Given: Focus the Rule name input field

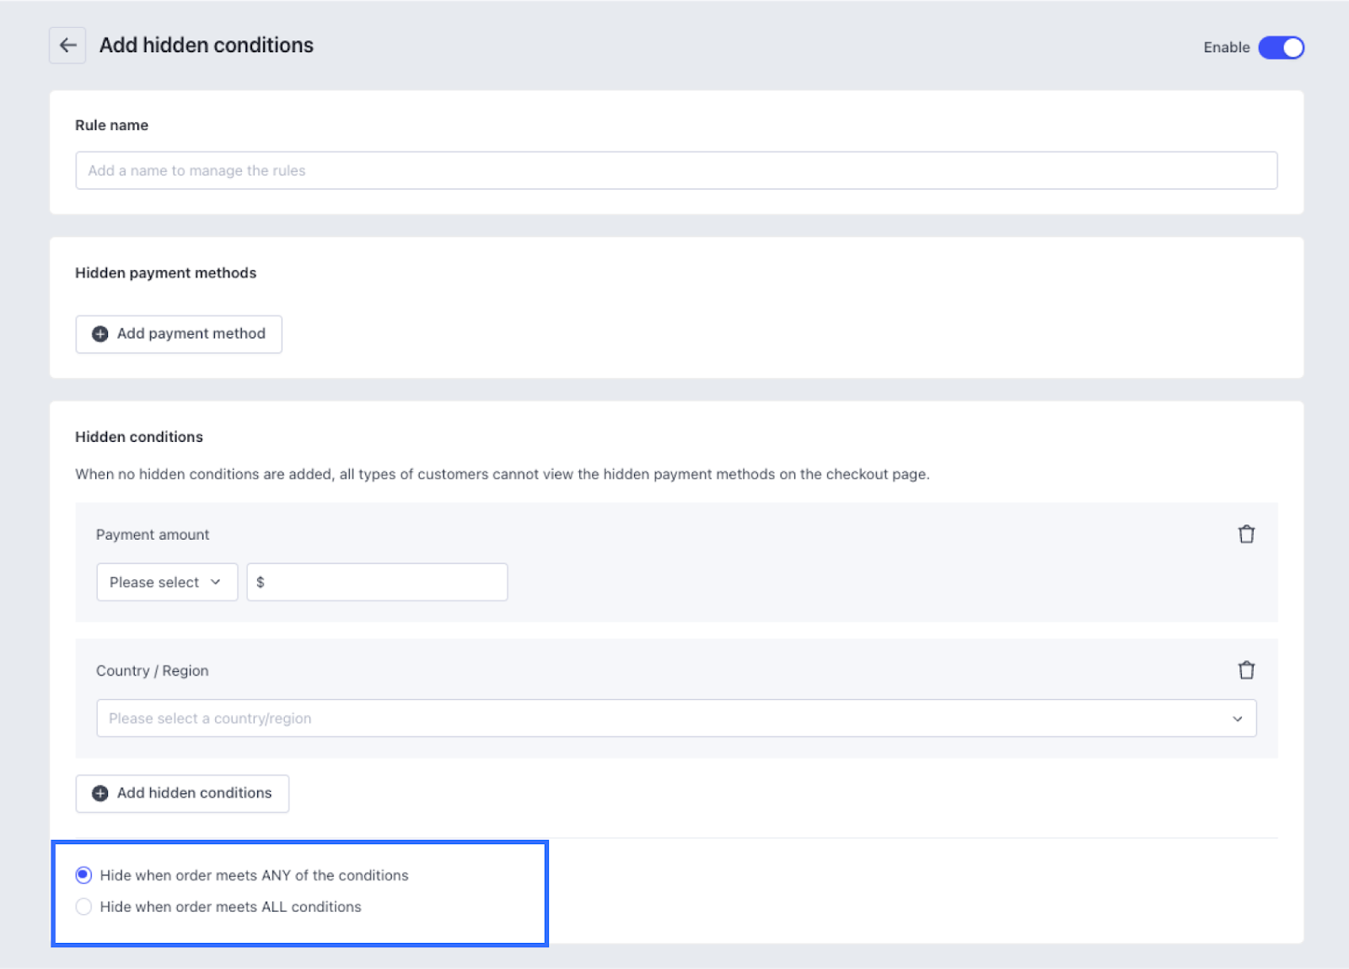Looking at the screenshot, I should pyautogui.click(x=675, y=170).
